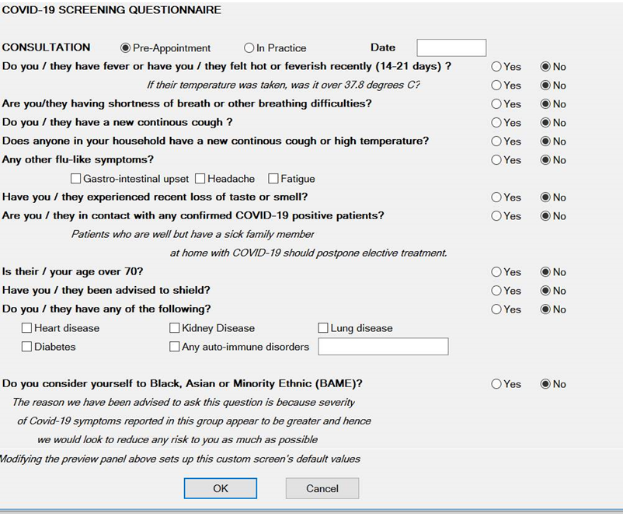Tick the Heart disease checkbox
The width and height of the screenshot is (623, 517).
[26, 327]
